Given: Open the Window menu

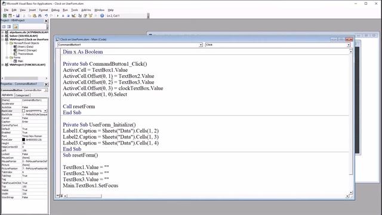Looking at the screenshot, I should click(x=99, y=10).
